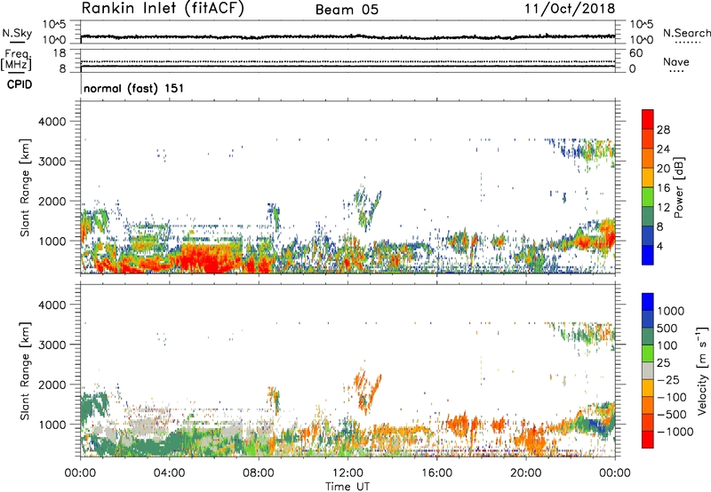Click the 20:00 time tick label

point(525,473)
